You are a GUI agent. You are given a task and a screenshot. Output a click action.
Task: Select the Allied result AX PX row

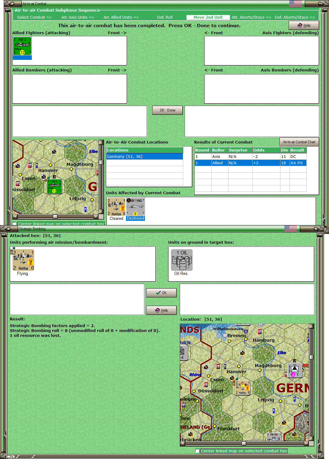pos(250,163)
